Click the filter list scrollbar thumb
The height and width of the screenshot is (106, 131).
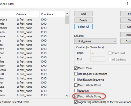(67, 20)
